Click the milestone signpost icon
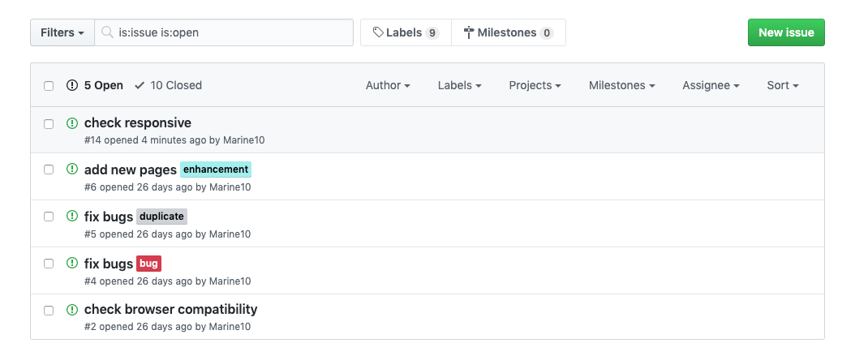Viewport: 855px width, 356px height. (x=469, y=32)
